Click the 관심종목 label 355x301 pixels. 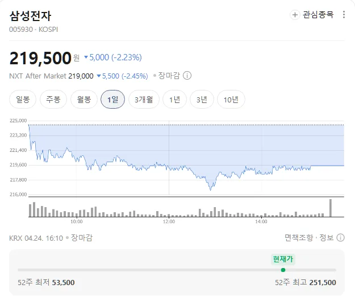click(x=318, y=15)
